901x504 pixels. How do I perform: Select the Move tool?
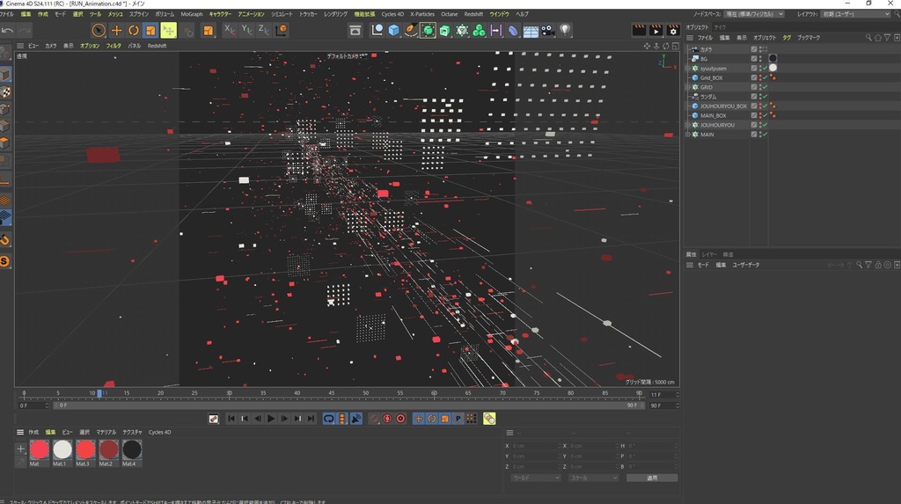point(117,31)
